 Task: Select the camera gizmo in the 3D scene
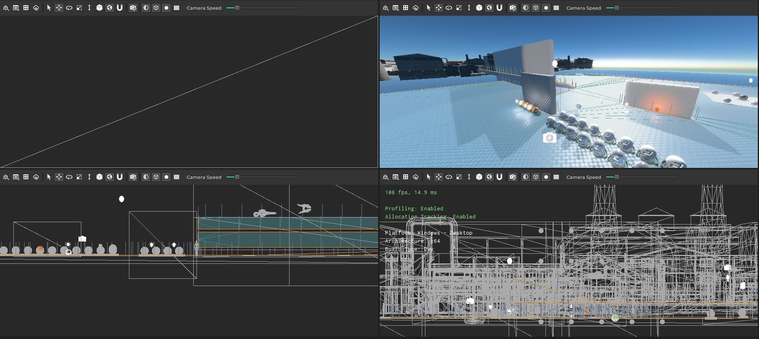click(x=549, y=138)
